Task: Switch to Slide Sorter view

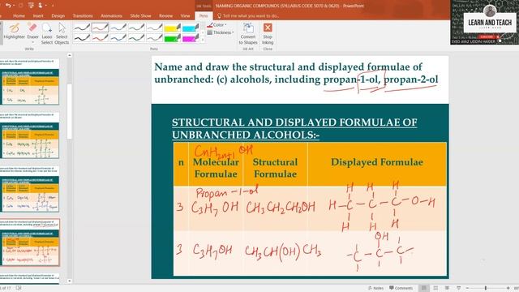Action: [435, 288]
